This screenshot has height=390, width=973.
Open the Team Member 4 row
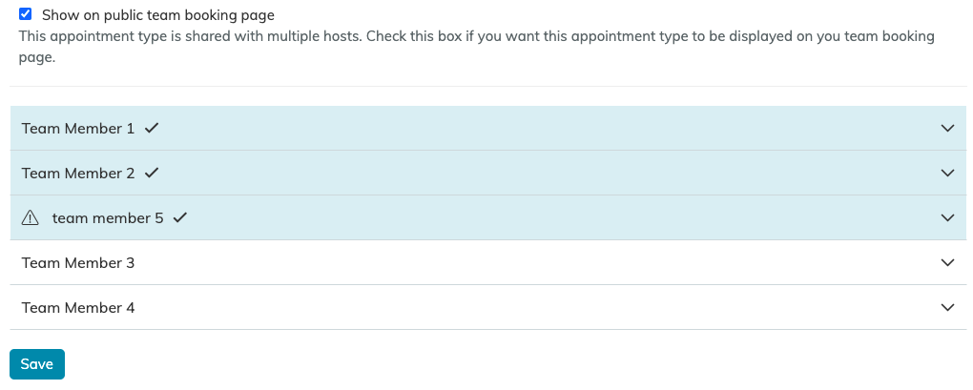(x=488, y=308)
